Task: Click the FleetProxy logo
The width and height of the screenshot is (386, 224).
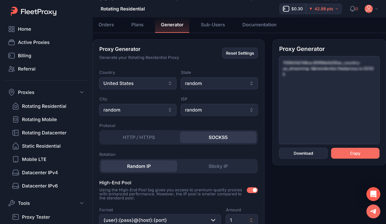Action: pos(33,11)
